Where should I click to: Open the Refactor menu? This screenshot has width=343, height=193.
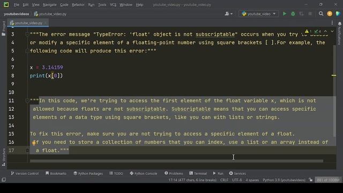coord(78,5)
